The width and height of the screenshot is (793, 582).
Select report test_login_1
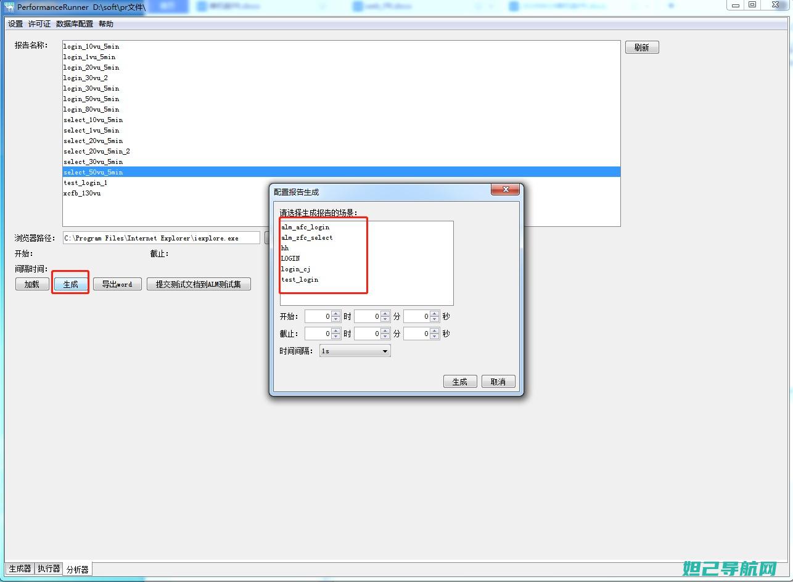pyautogui.click(x=341, y=183)
